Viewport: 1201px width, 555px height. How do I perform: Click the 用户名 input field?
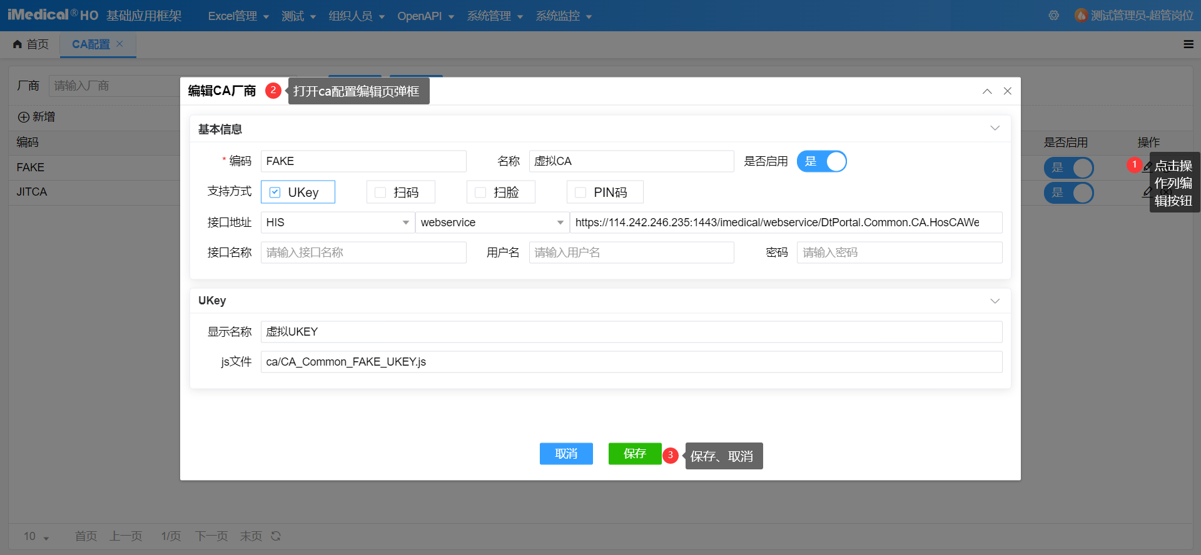click(631, 252)
